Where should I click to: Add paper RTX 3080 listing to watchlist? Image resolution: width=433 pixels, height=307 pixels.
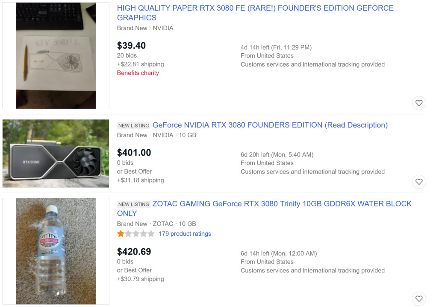point(419,103)
